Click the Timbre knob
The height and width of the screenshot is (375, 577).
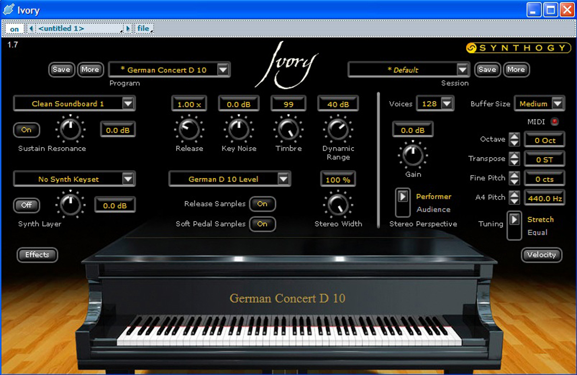tap(288, 130)
